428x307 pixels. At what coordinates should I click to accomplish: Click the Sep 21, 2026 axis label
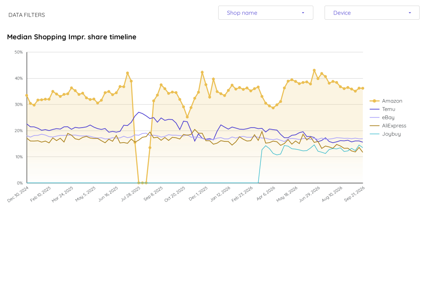tap(354, 194)
